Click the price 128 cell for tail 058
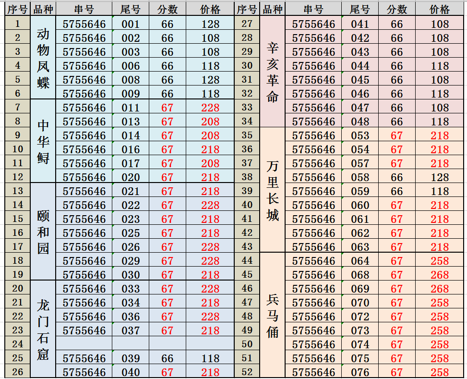 pos(440,177)
